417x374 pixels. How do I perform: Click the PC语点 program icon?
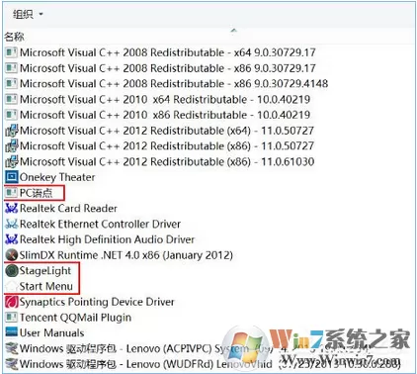pyautogui.click(x=11, y=193)
